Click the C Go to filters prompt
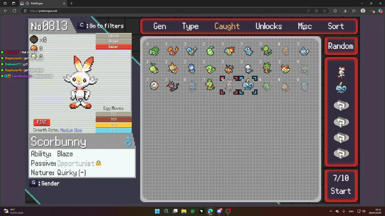 101,26
